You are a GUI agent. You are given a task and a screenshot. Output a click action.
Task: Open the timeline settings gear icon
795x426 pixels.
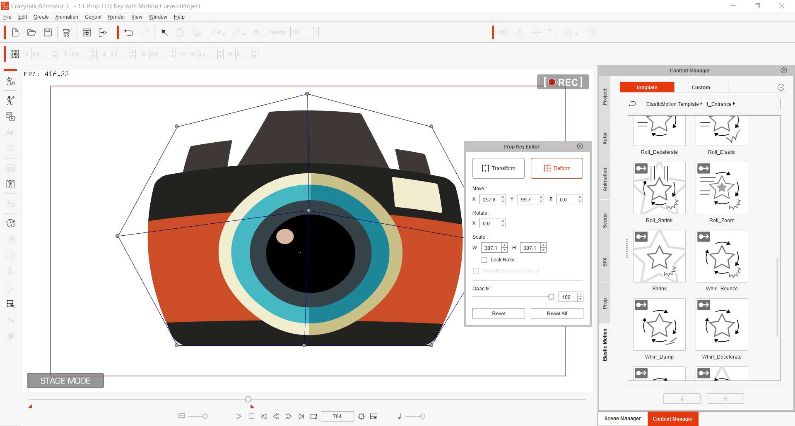[361, 416]
